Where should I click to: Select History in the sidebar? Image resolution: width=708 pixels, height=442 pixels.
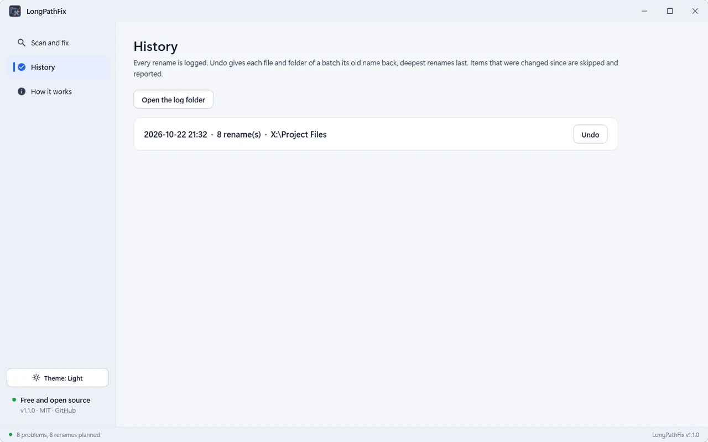pos(58,67)
